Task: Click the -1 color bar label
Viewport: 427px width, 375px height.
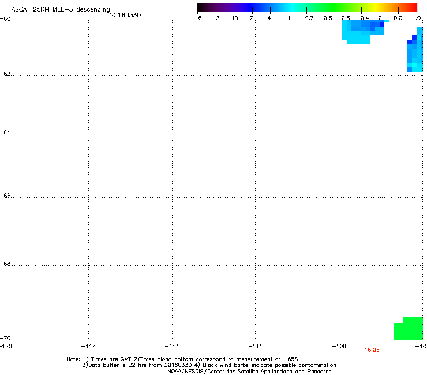Action: (x=286, y=18)
